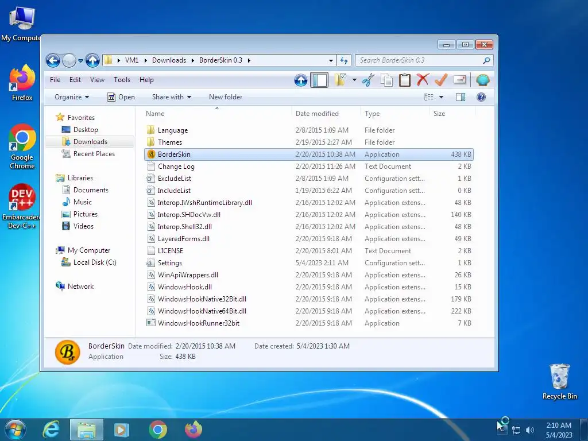This screenshot has width=588, height=441.
Task: Open Windows Media Player from taskbar
Action: point(121,430)
